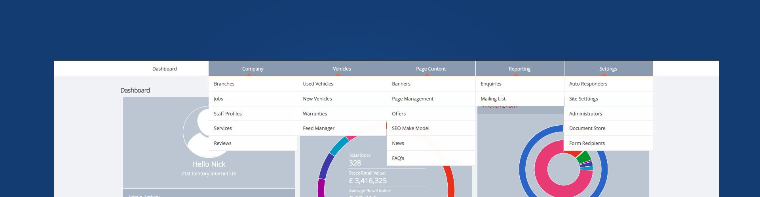Click the Hello Nick greeting
Image resolution: width=760 pixels, height=197 pixels.
[209, 164]
